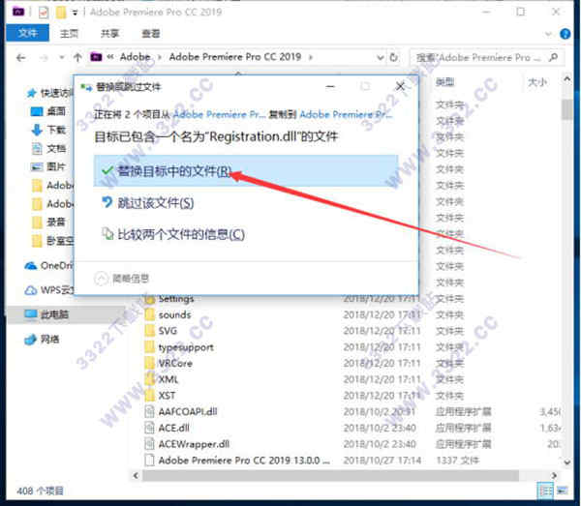Open the 文件 ribbon tab
Screen dimensions: 581x506
(x=28, y=33)
